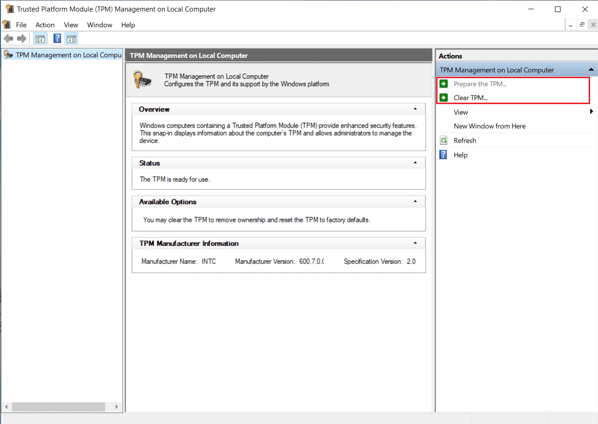Viewport: 598px width, 424px height.
Task: Click the Back arrow toolbar icon
Action: click(8, 38)
